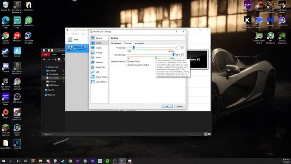
Task: Click File Explorer back arrow
Action: (x=44, y=59)
